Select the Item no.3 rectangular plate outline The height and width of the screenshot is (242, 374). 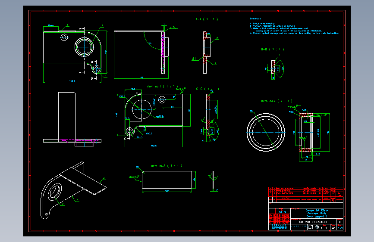[x=167, y=180]
